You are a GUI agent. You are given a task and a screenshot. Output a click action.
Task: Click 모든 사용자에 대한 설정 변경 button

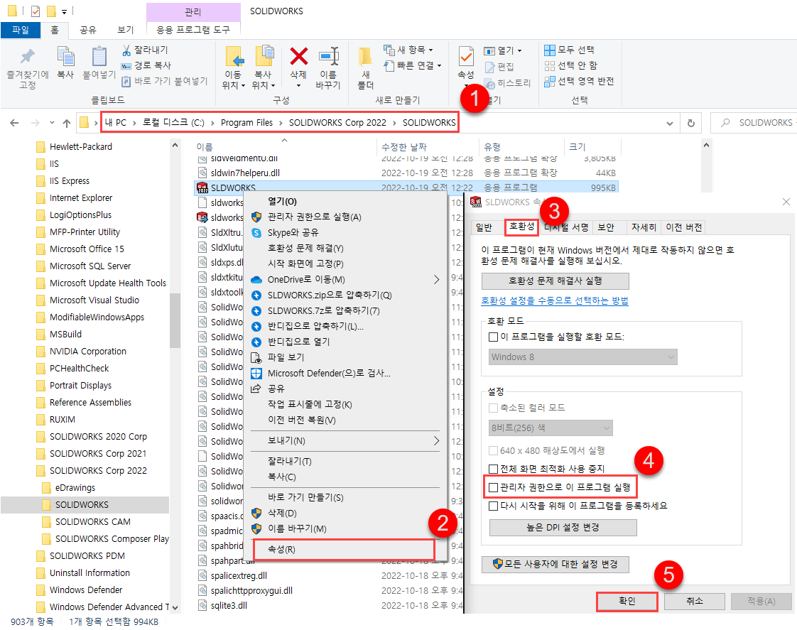click(555, 565)
